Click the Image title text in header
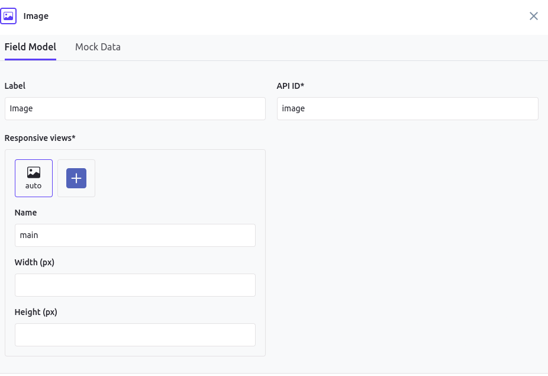Viewport: 548px width, 376px height. pyautogui.click(x=36, y=16)
